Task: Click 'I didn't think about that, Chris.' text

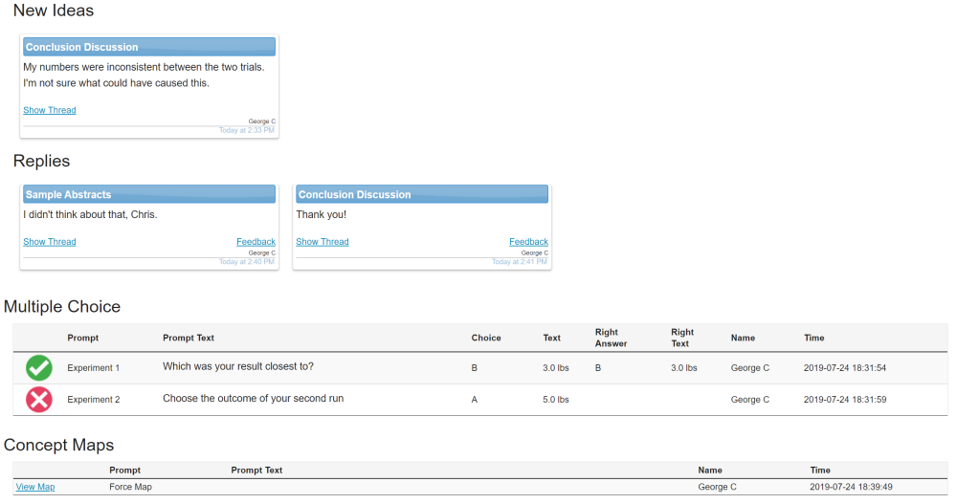Action: point(90,215)
